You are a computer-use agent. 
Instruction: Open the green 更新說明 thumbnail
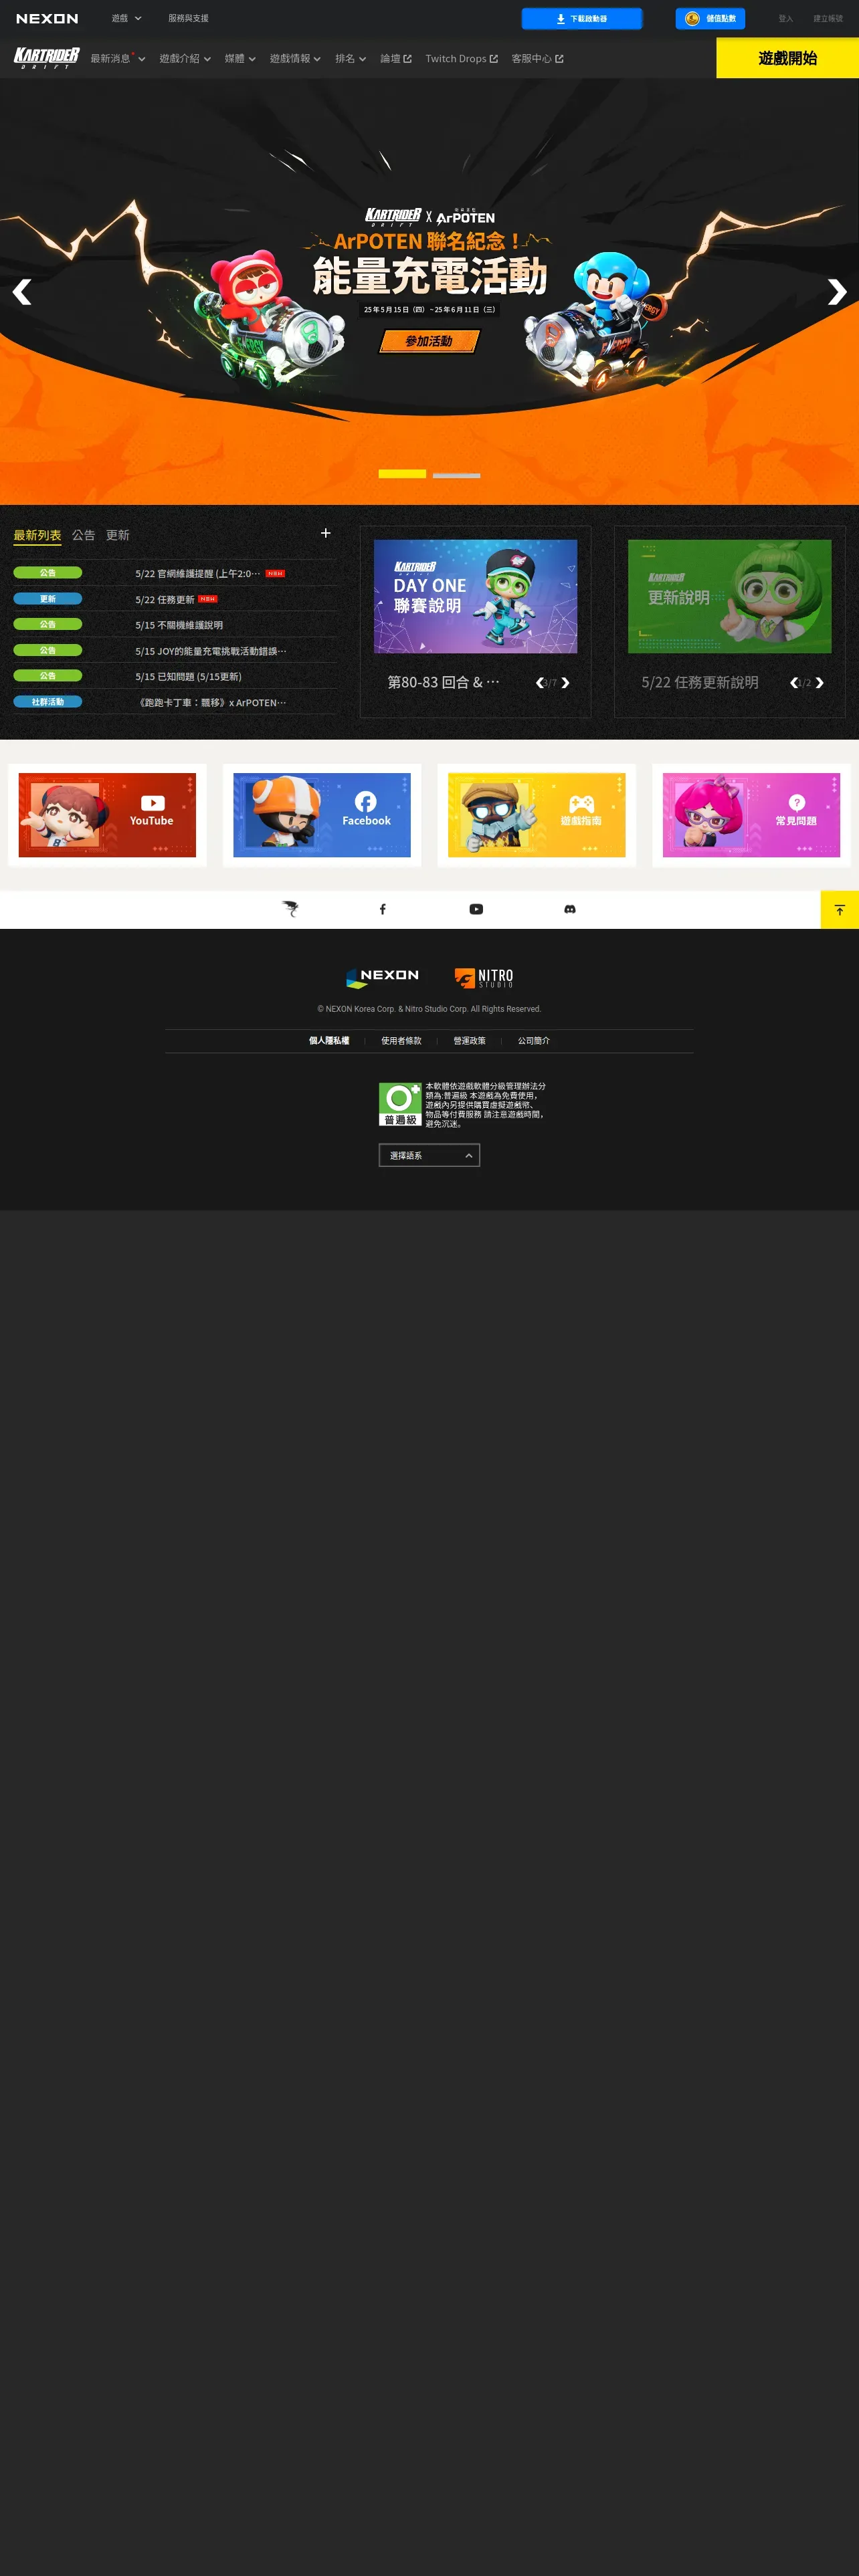pyautogui.click(x=729, y=596)
